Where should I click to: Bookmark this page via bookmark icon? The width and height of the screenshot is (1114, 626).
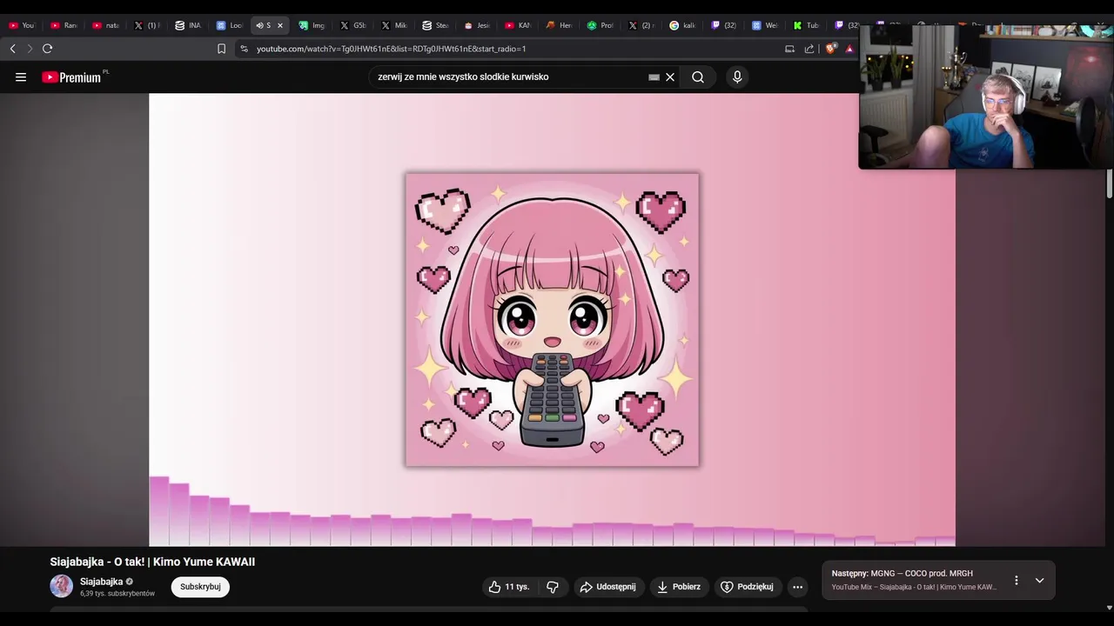click(x=221, y=49)
